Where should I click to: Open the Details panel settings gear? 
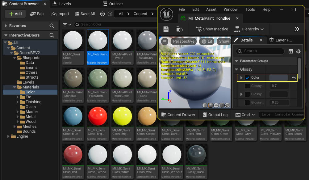coord(298,51)
